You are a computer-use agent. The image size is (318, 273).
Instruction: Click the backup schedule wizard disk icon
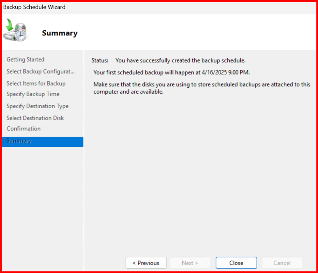click(15, 31)
